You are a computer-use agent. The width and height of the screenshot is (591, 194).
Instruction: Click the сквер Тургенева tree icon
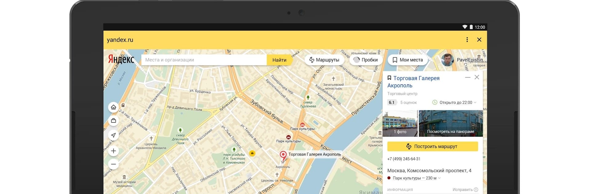(x=308, y=98)
